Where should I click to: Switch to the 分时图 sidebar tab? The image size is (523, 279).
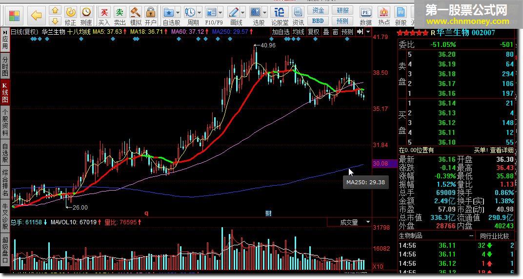click(5, 66)
